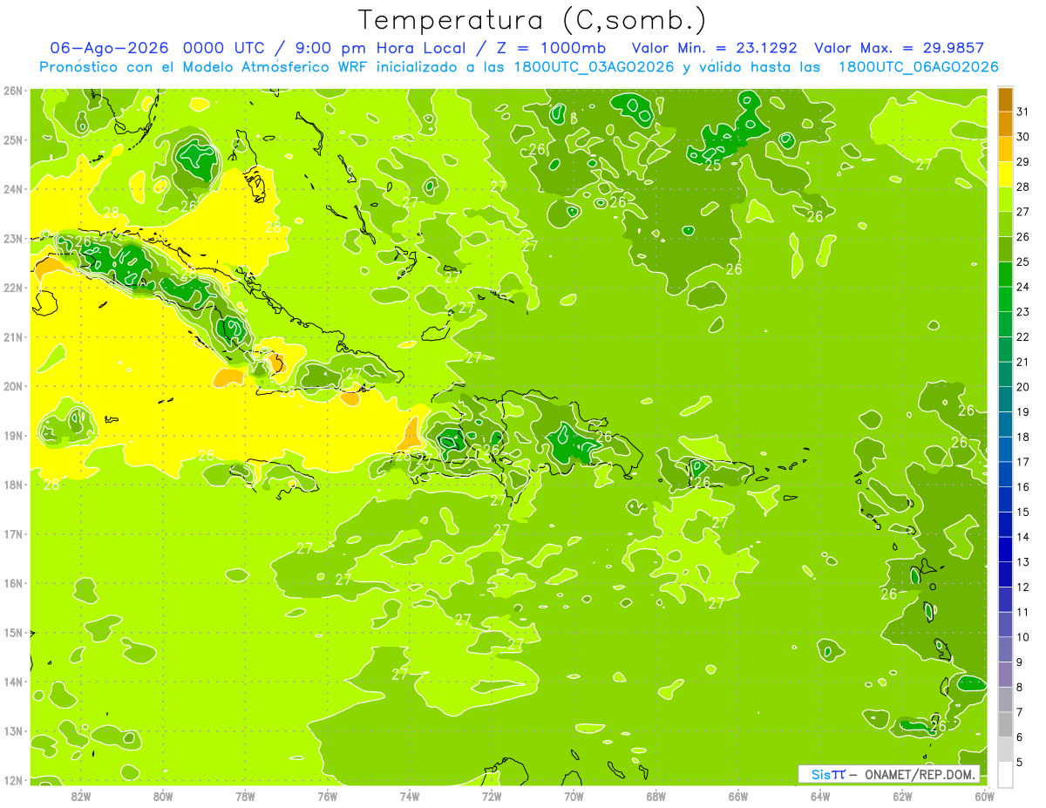
Task: Click the purple legend swatch between 9 and 10
Action: pos(1005,649)
